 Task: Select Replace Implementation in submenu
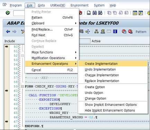tap(113, 81)
